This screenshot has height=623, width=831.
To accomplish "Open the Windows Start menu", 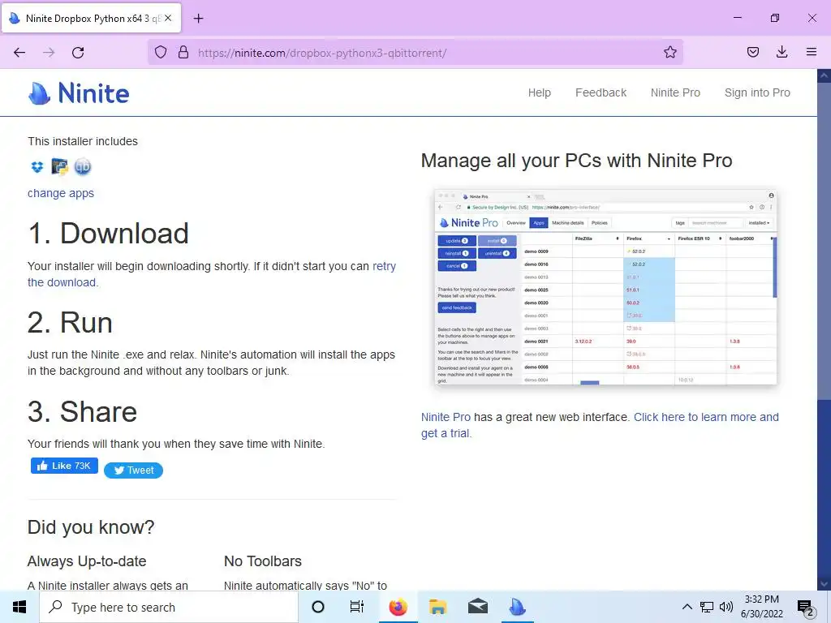I will click(x=19, y=607).
